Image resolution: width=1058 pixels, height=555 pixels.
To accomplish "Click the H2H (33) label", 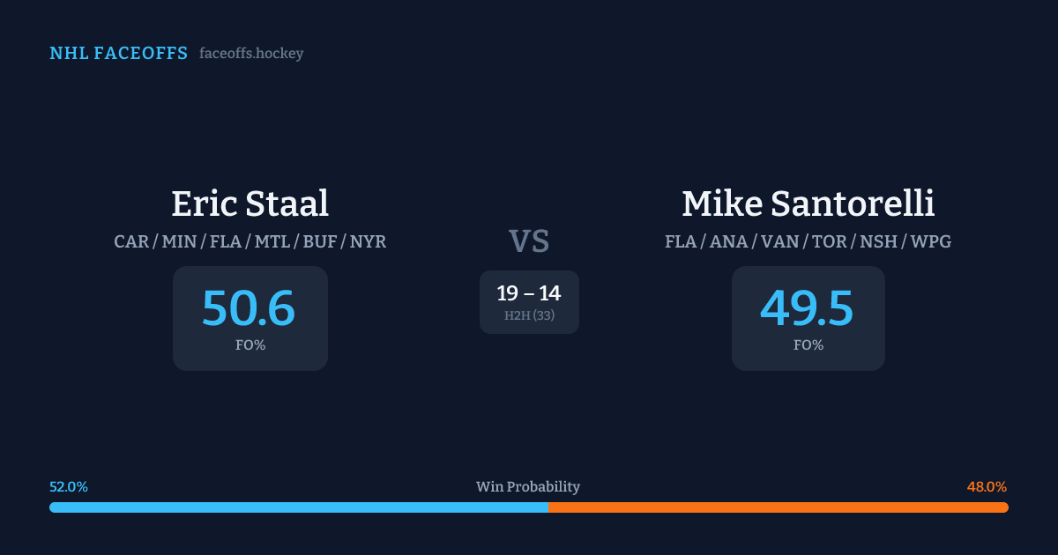I will click(529, 315).
